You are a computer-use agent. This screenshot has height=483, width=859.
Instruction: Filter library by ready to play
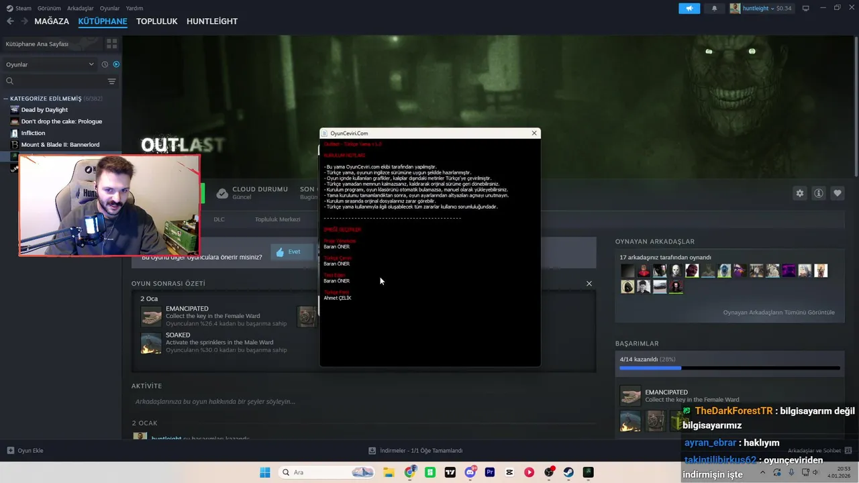(116, 64)
